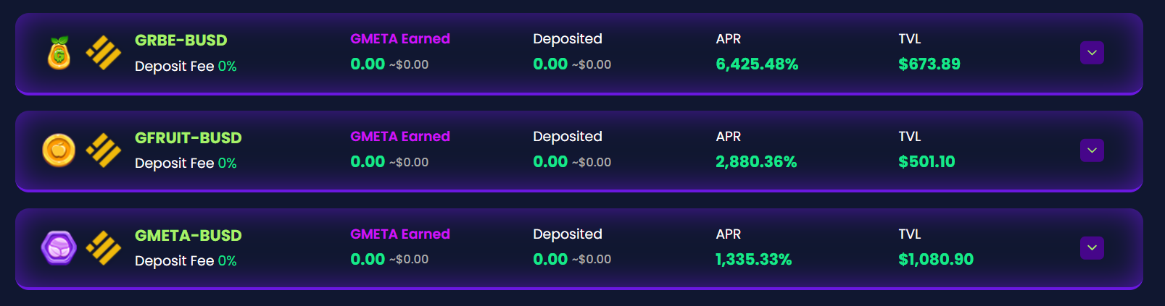Click the BUSD icon in GRBE-BUSD row
Screen dimensions: 1165x306
[104, 53]
